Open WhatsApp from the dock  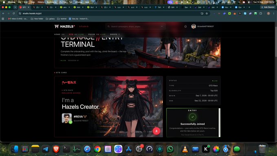[x=170, y=149]
